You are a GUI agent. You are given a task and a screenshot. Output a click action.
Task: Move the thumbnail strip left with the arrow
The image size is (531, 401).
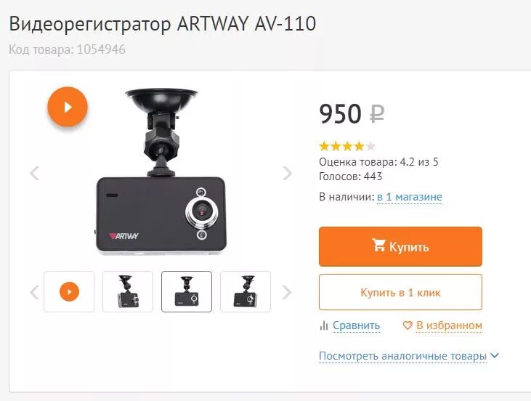click(35, 292)
